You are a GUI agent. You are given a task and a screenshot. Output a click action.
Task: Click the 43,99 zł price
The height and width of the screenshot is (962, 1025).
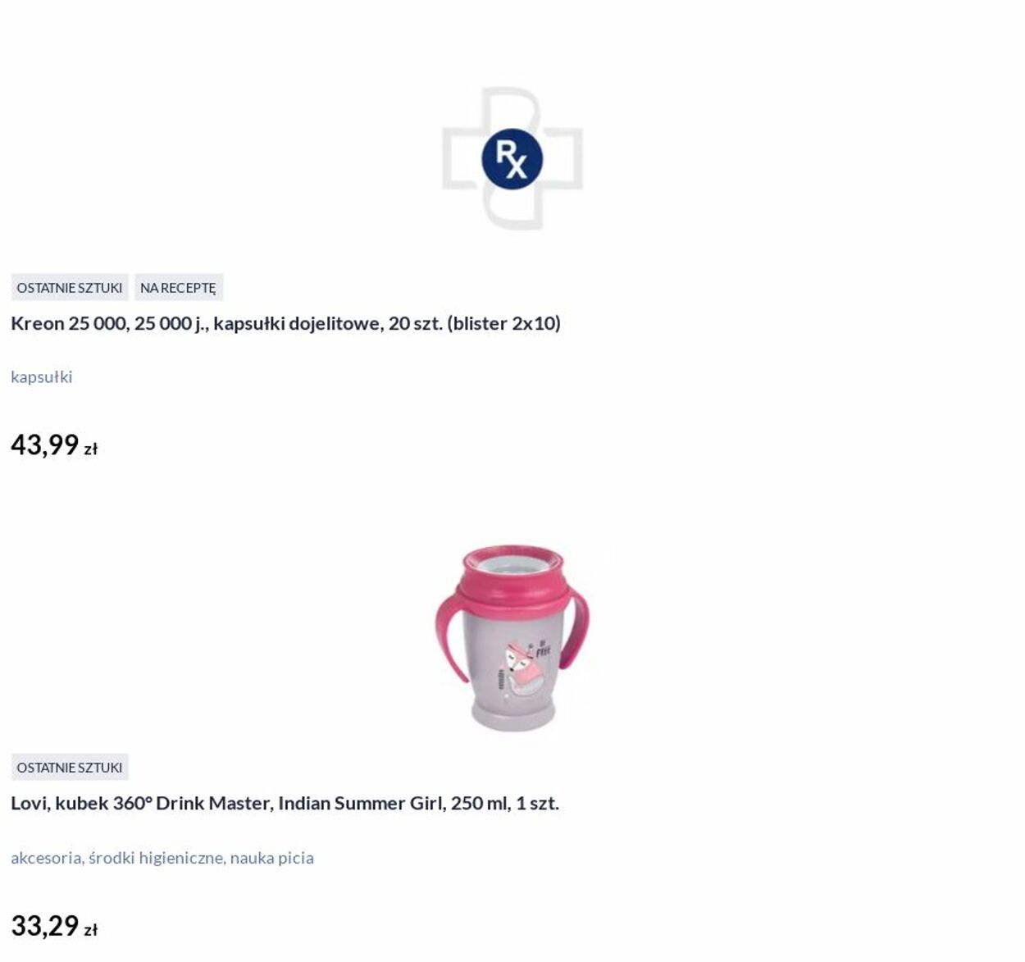pyautogui.click(x=54, y=445)
